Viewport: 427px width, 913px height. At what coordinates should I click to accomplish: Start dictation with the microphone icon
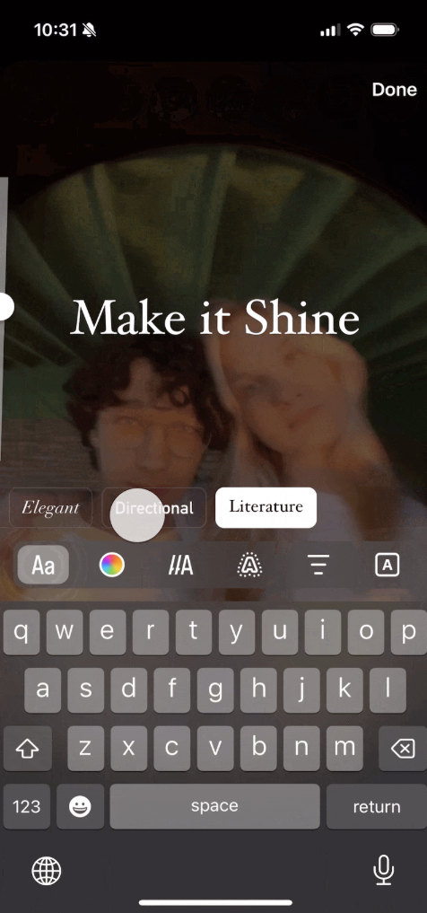(x=383, y=871)
